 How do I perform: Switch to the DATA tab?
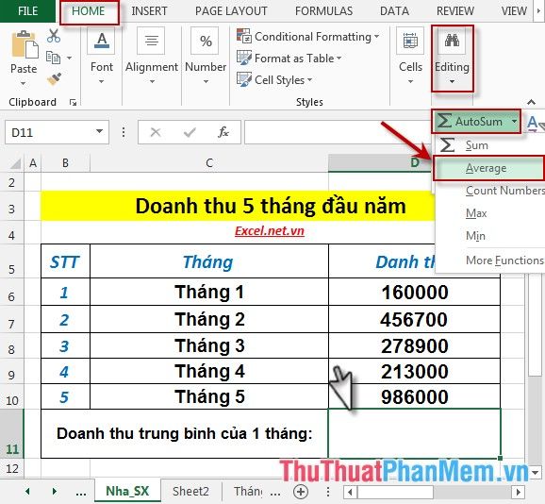[394, 11]
